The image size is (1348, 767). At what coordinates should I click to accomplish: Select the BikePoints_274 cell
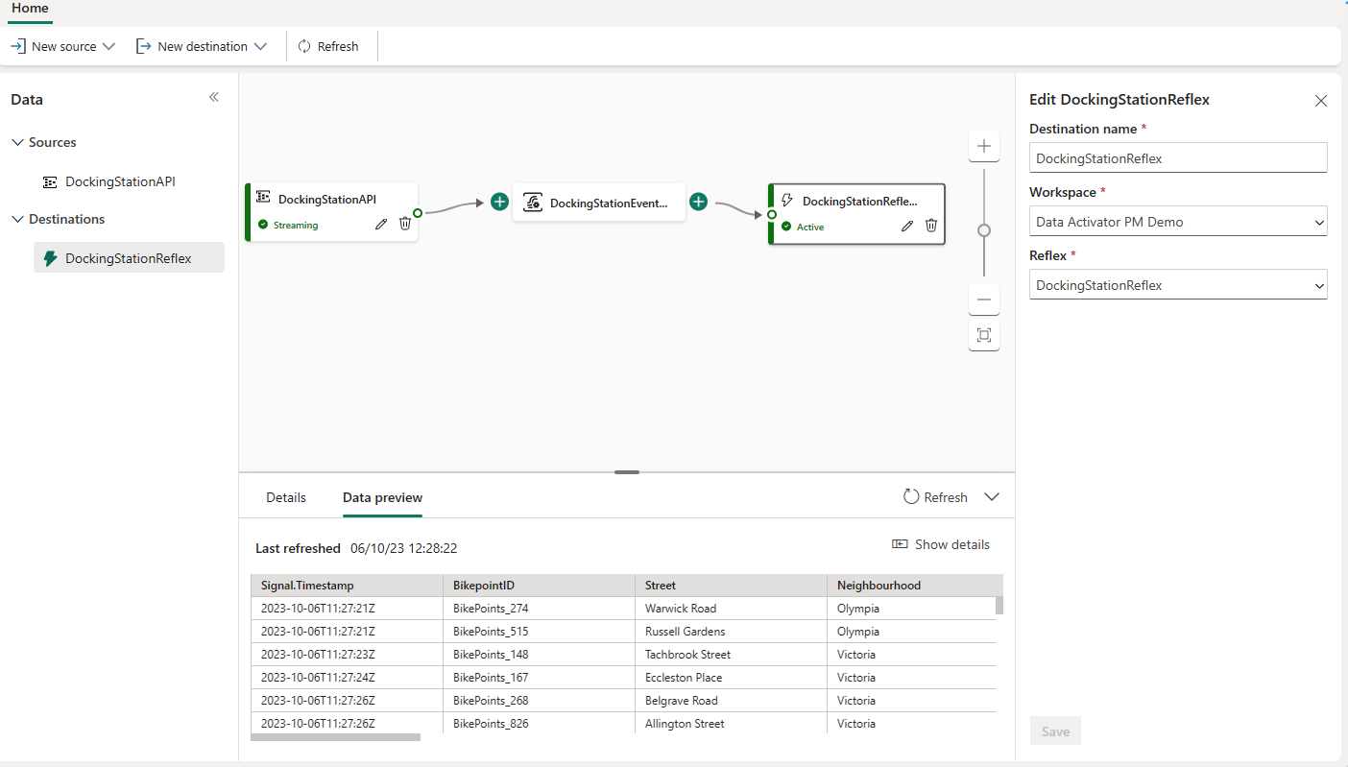(x=539, y=609)
